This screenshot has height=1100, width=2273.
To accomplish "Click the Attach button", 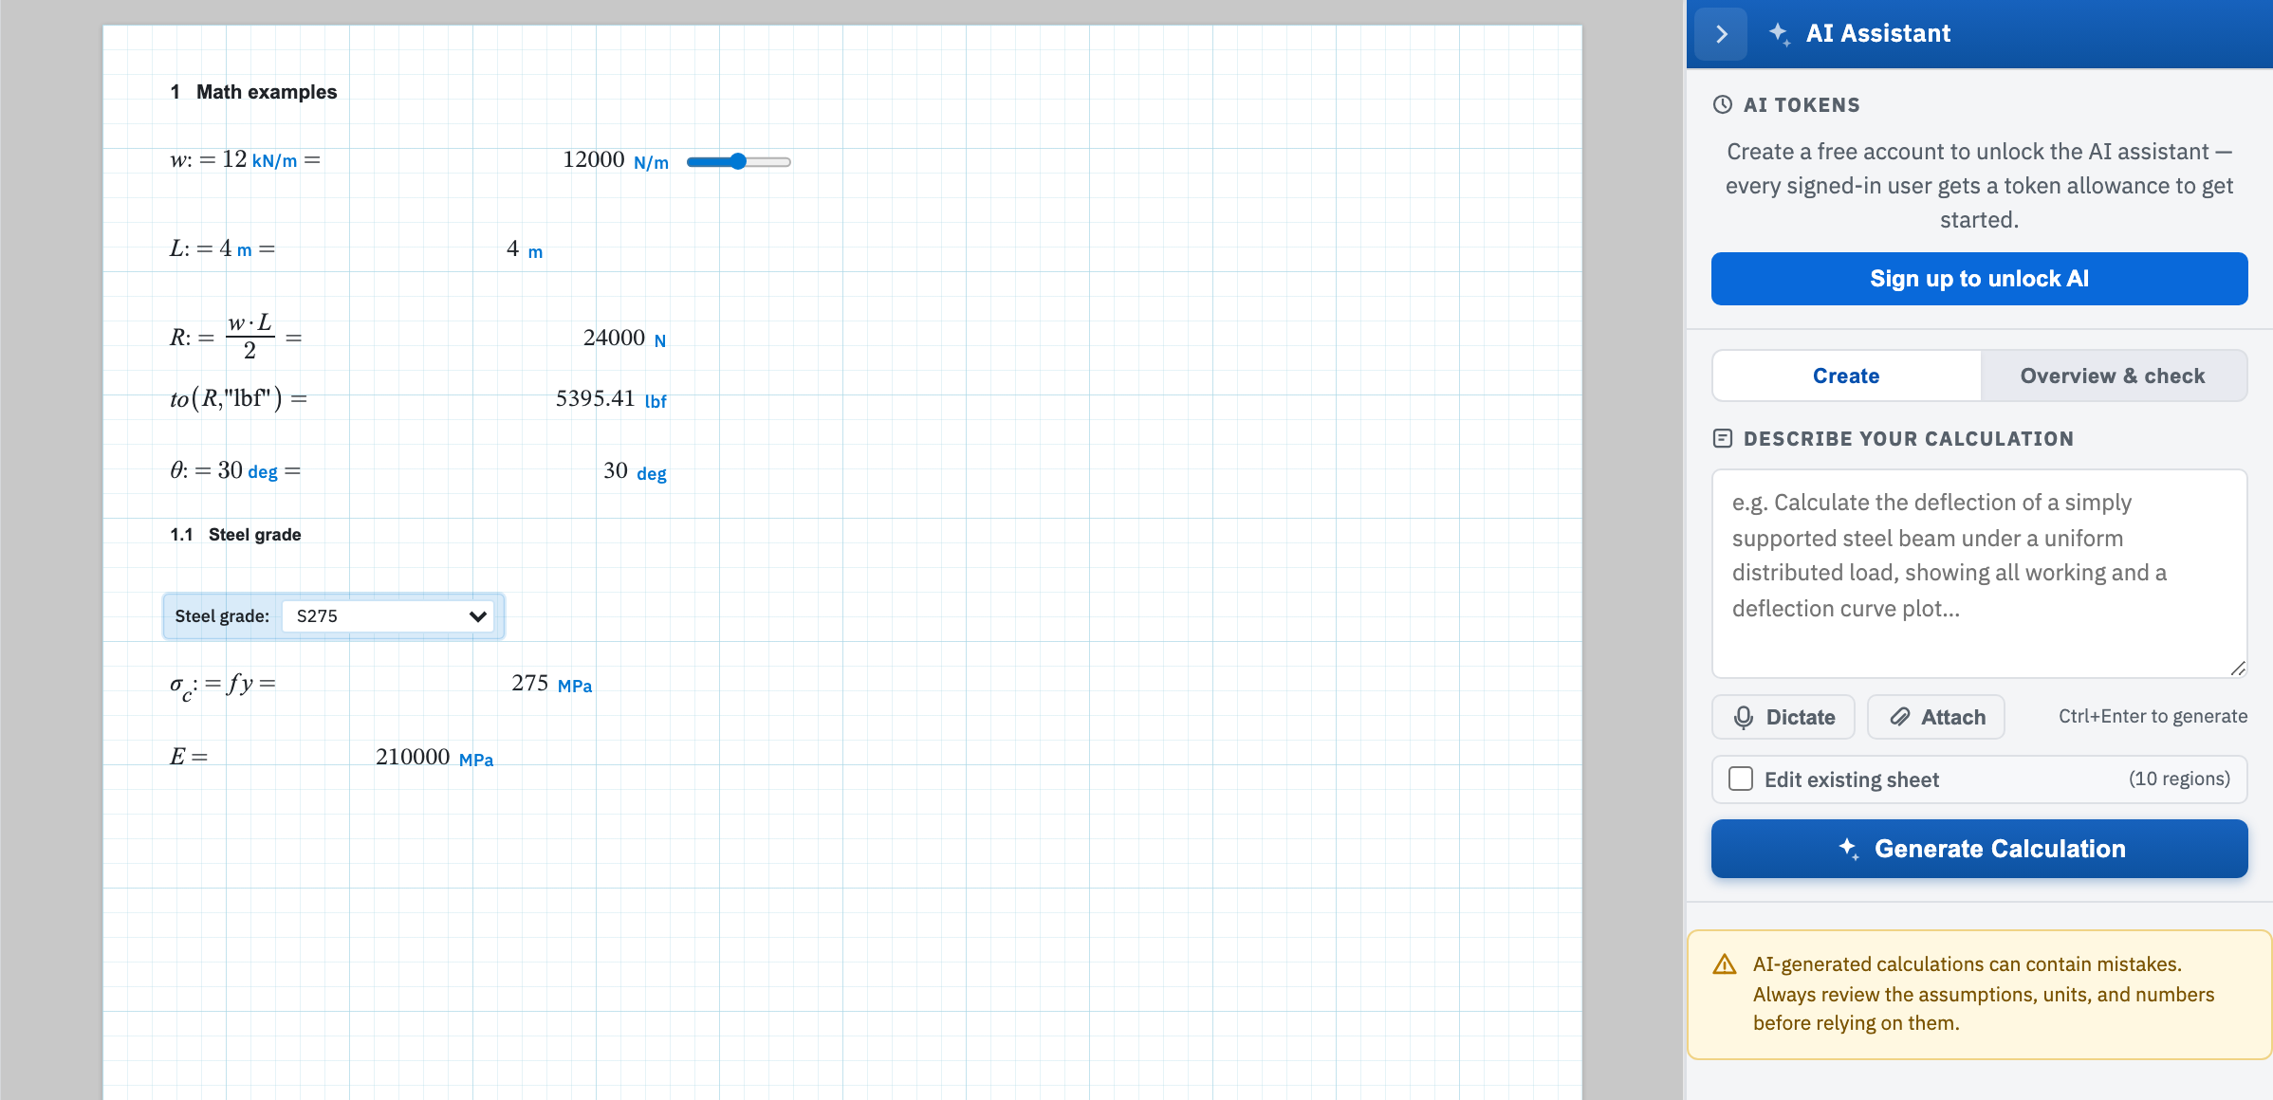I will [1936, 717].
